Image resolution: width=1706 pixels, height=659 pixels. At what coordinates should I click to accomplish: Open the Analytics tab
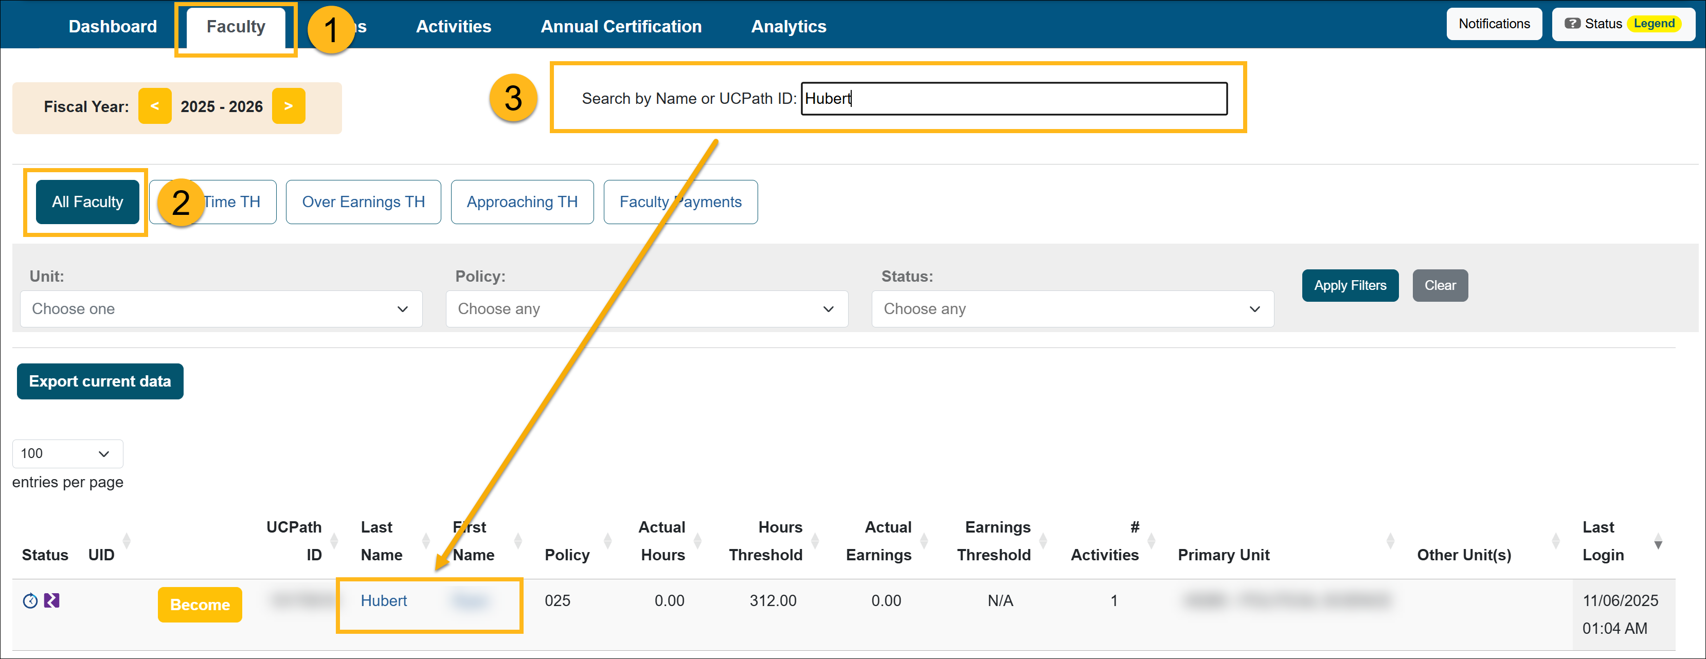pos(788,26)
